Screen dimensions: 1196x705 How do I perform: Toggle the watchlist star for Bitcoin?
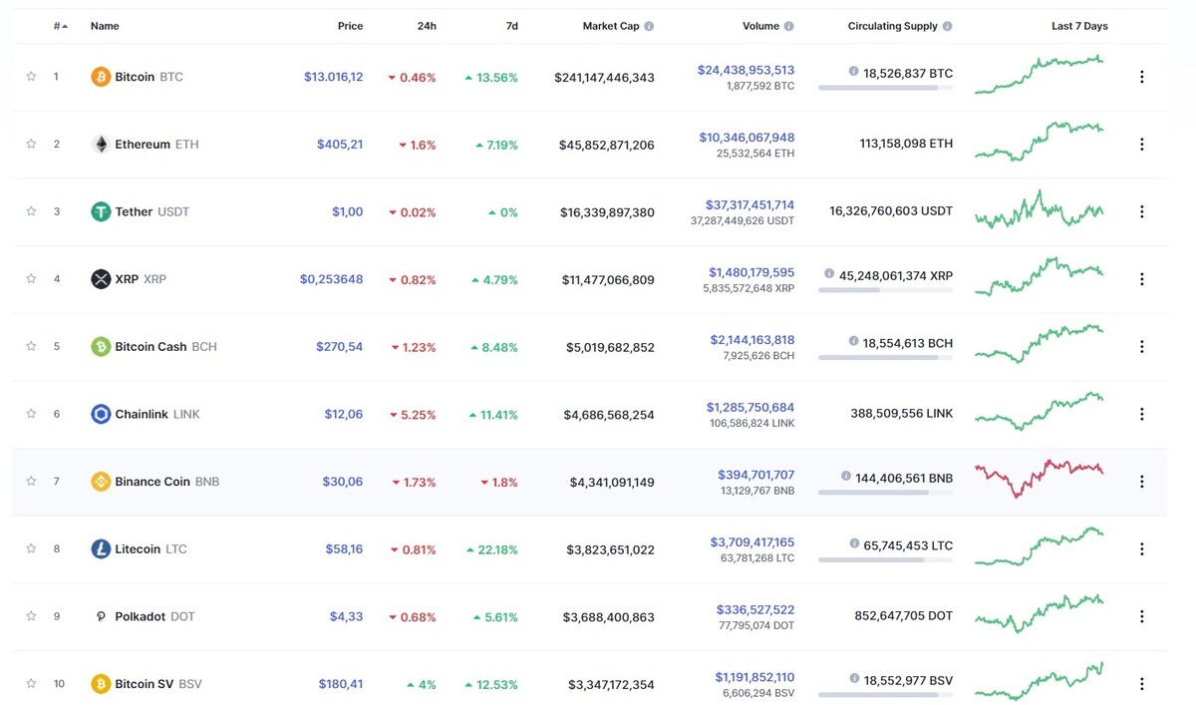[x=31, y=76]
